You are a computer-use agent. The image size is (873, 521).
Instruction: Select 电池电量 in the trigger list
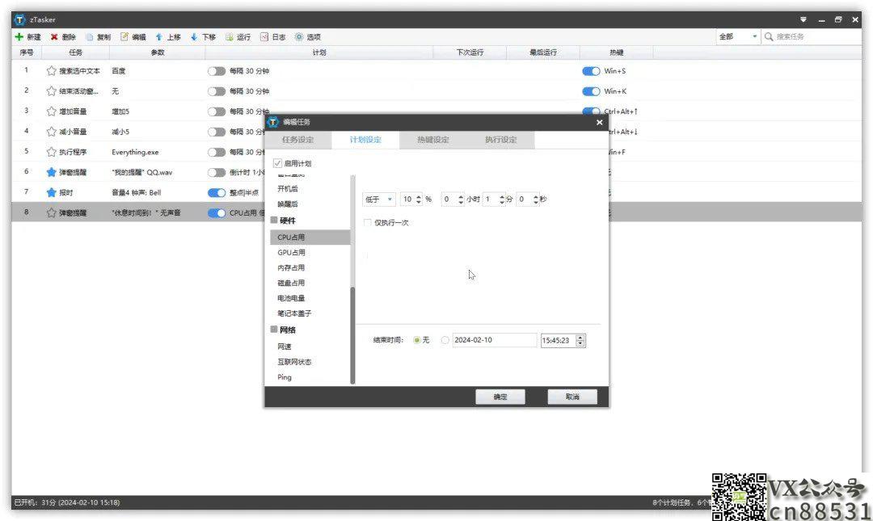(x=310, y=298)
